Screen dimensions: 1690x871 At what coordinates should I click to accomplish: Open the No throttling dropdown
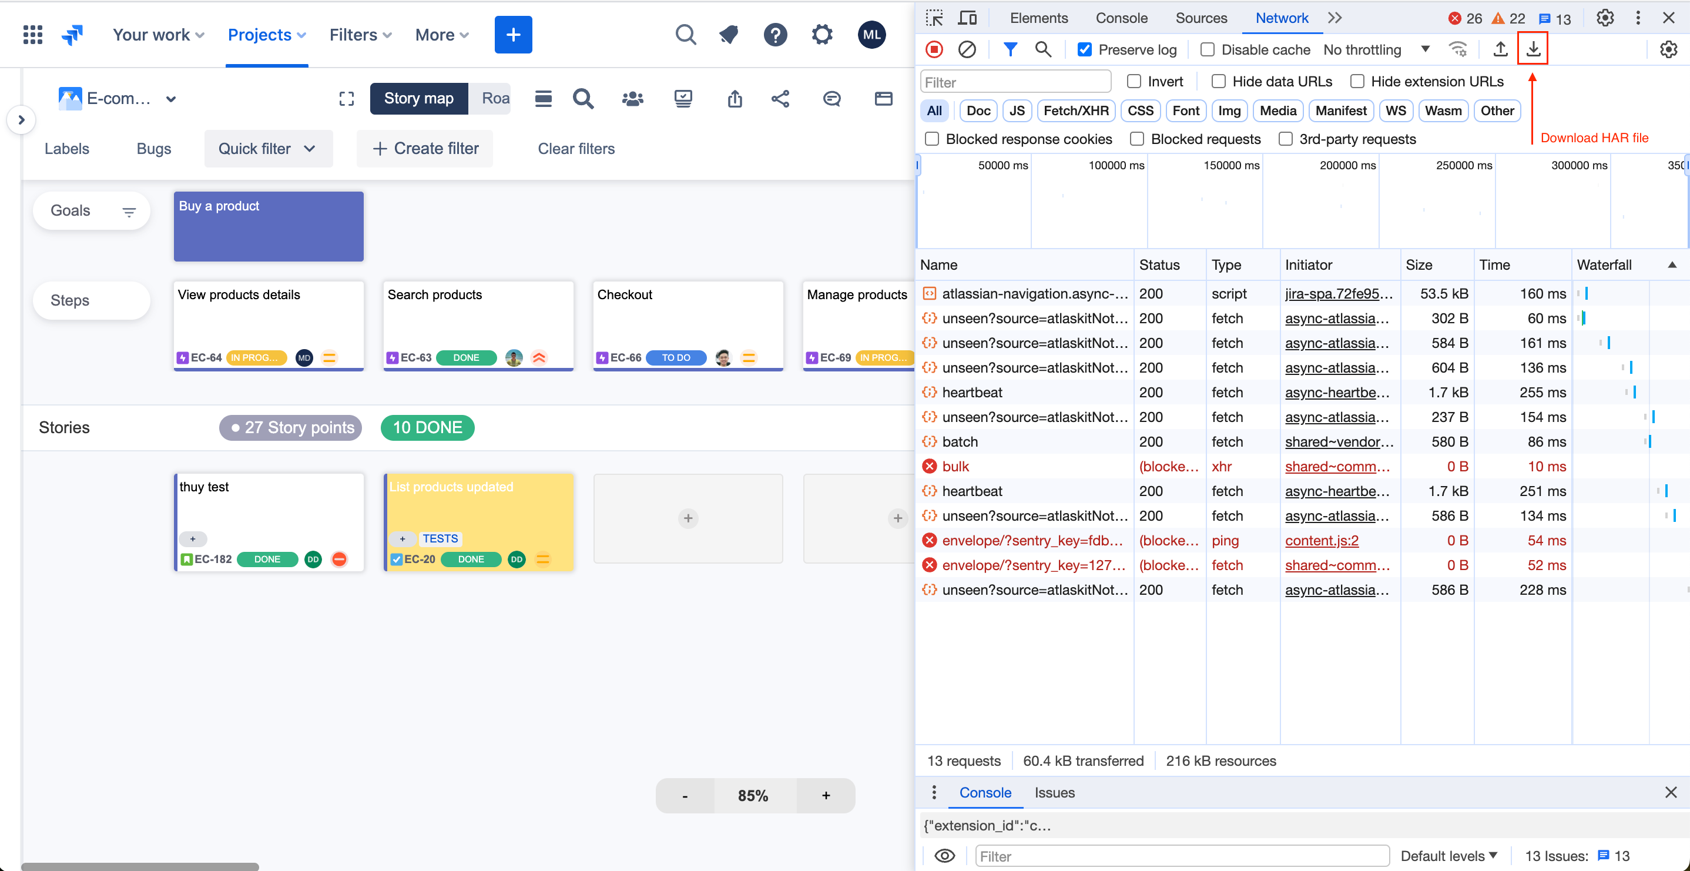point(1376,49)
